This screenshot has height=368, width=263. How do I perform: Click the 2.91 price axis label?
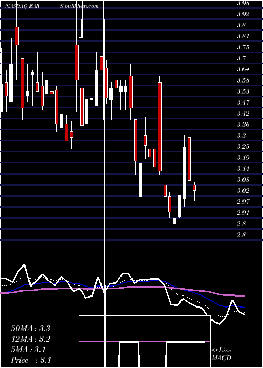[243, 212]
